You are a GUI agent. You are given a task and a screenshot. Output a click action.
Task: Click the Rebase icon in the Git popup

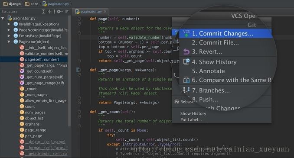(x=176, y=102)
